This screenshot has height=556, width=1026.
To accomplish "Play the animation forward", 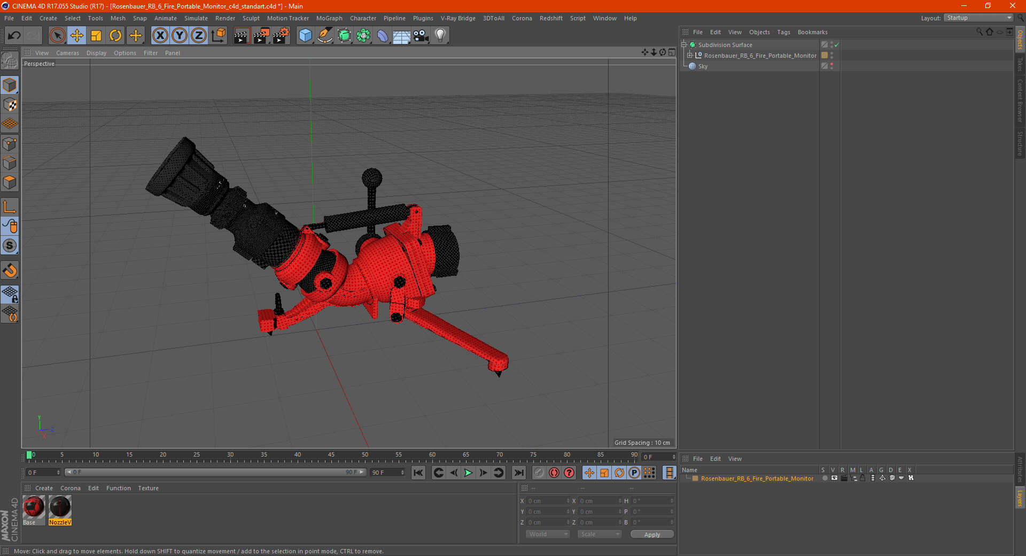I will [x=468, y=473].
